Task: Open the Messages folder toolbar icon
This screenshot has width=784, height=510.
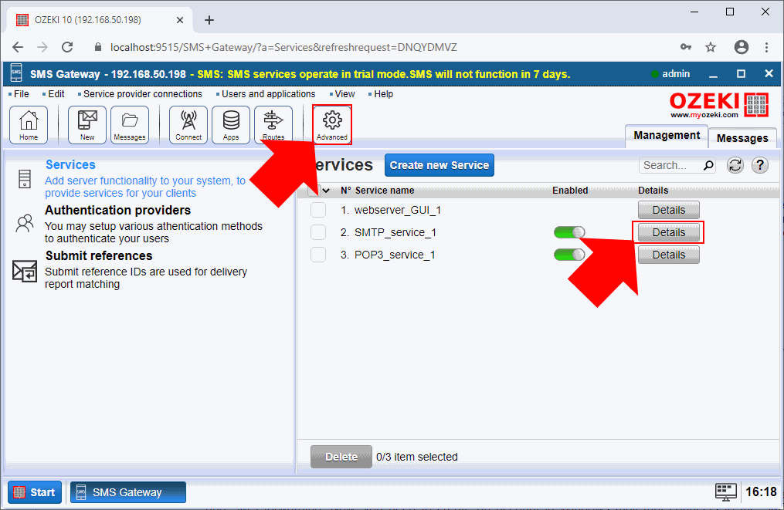Action: click(130, 124)
